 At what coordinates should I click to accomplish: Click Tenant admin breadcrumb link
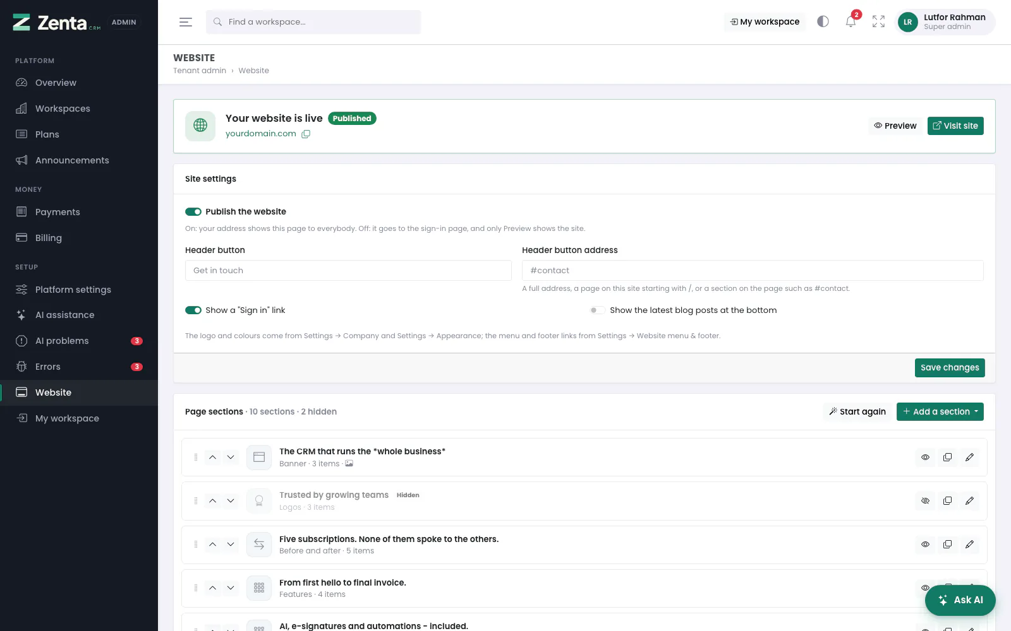click(200, 71)
